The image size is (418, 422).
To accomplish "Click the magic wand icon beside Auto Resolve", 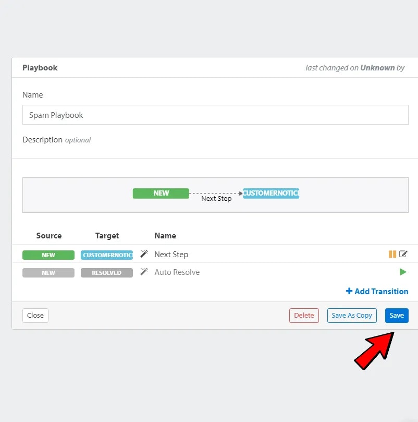I will pyautogui.click(x=144, y=272).
